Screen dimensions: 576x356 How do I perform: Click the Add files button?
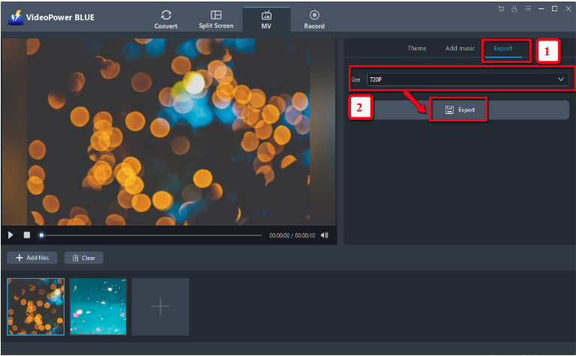pyautogui.click(x=32, y=258)
